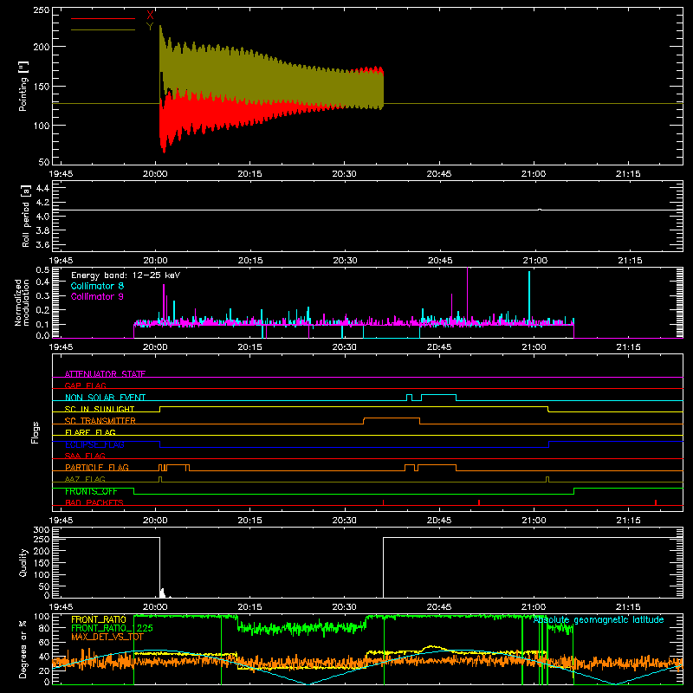Click the FLARE_FLAG label
The height and width of the screenshot is (693, 693).
(90, 432)
